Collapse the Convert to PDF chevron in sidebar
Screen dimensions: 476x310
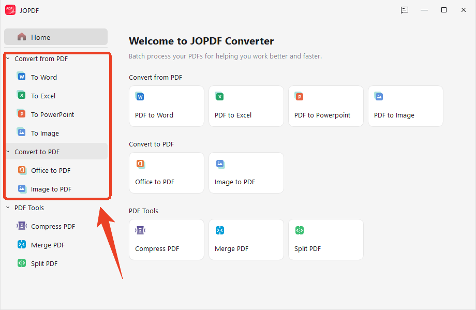point(8,152)
